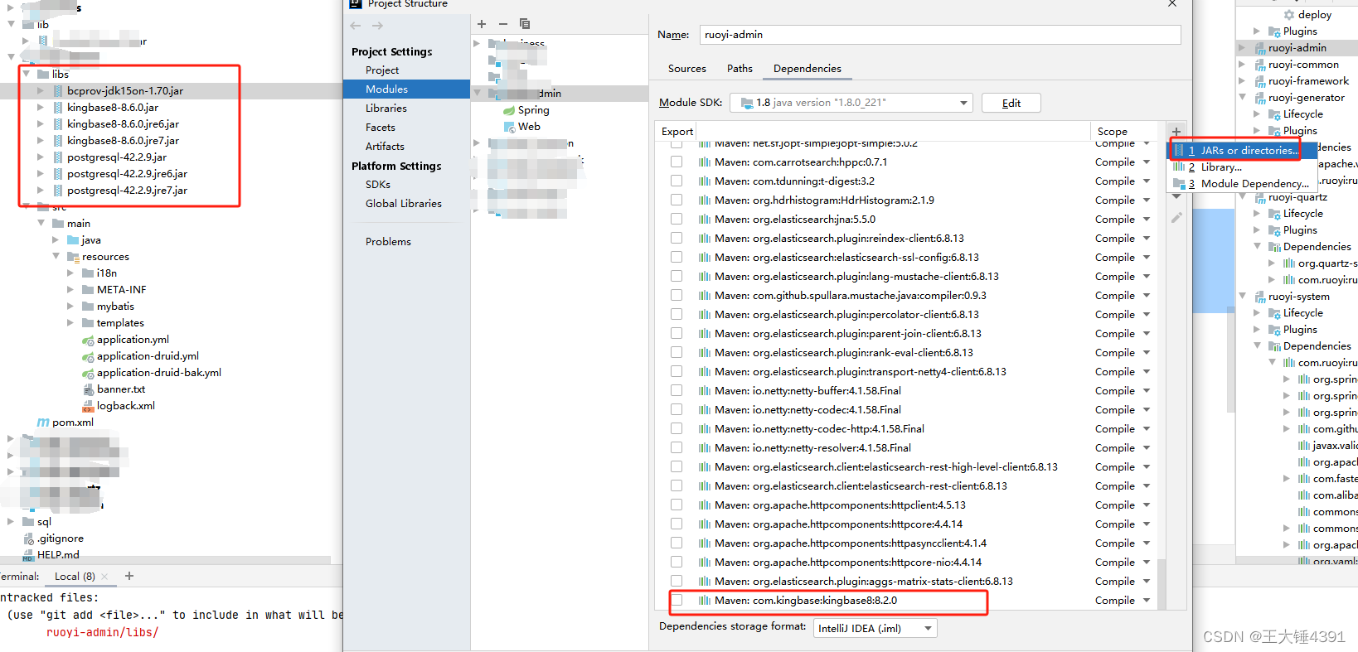This screenshot has height=652, width=1358.
Task: Toggle export checkbox for httpclient:4.5.13
Action: (677, 505)
